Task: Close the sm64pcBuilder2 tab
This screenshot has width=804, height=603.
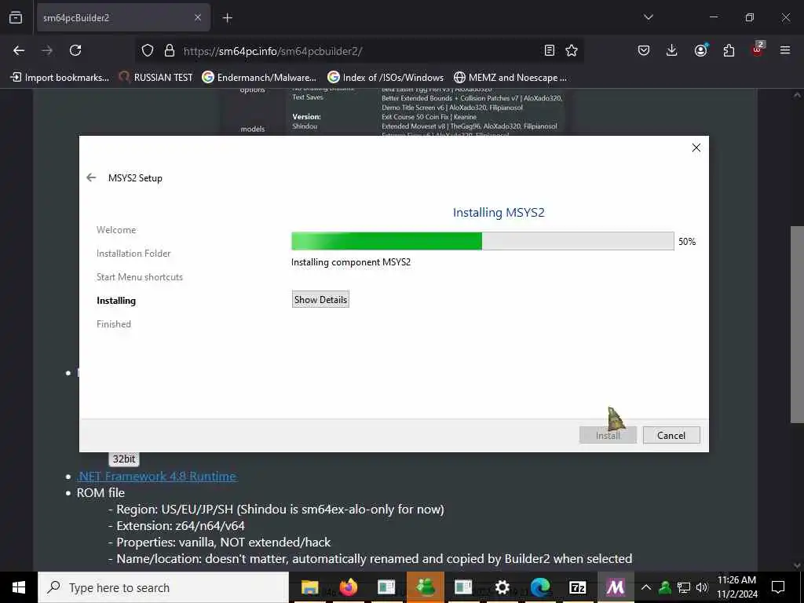Action: tap(197, 18)
